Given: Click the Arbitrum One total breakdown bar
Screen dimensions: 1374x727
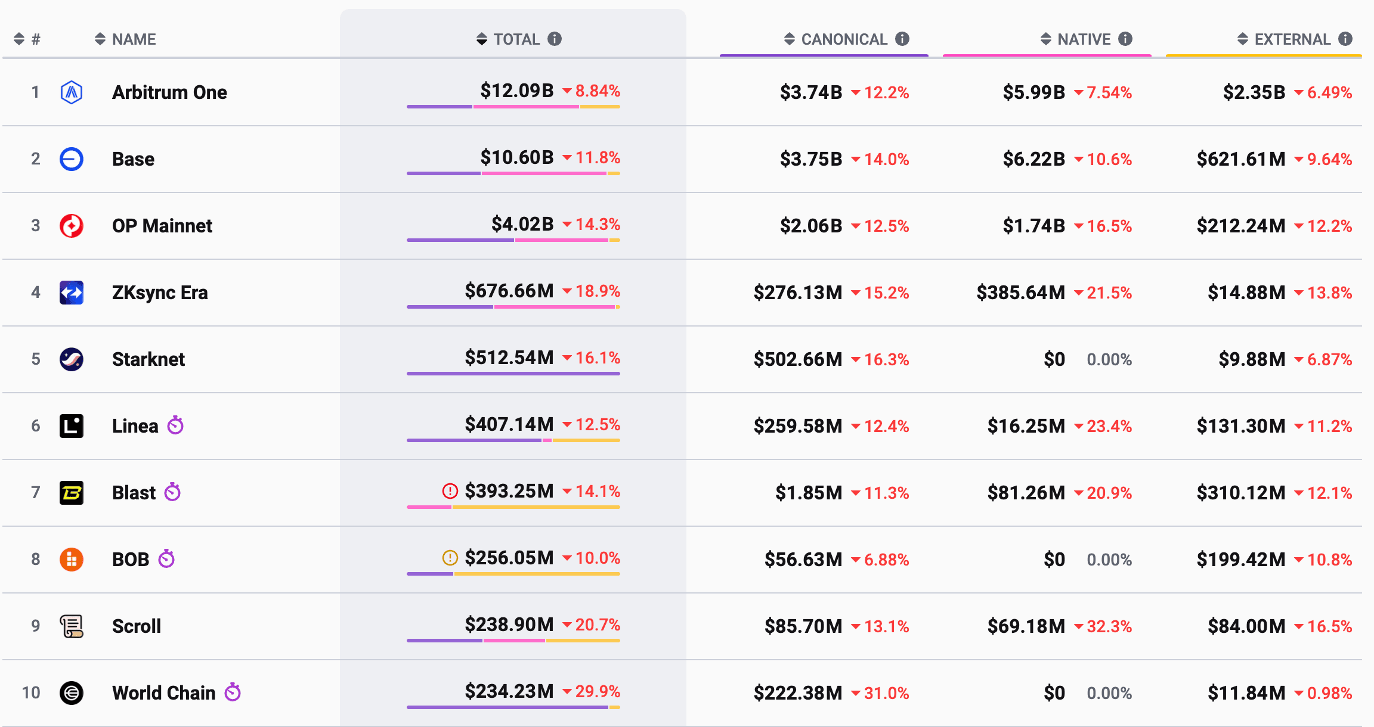Looking at the screenshot, I should click(x=513, y=107).
